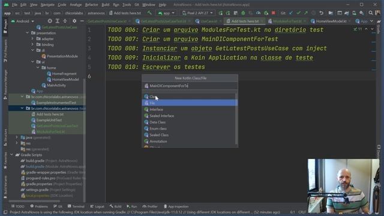Viewport: 384px width, 216px height.
Task: Select File in New Kotlin Class/File popup
Action: 190,103
